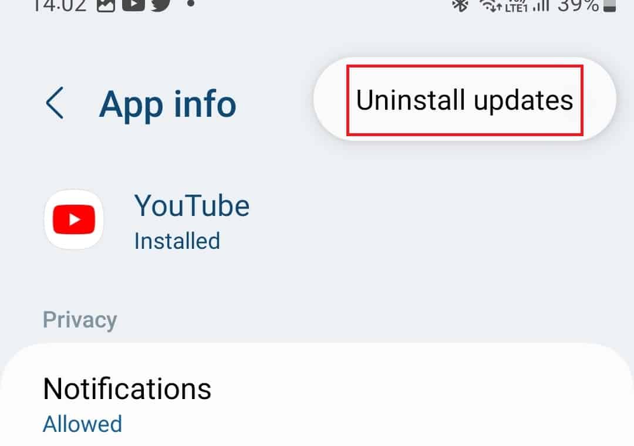Tap the 39% battery percentage
Image resolution: width=634 pixels, height=446 pixels.
coord(578,6)
